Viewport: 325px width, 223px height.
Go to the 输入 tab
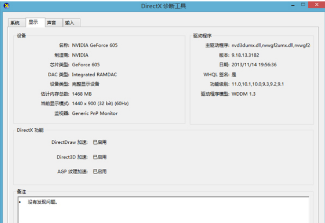[71, 23]
